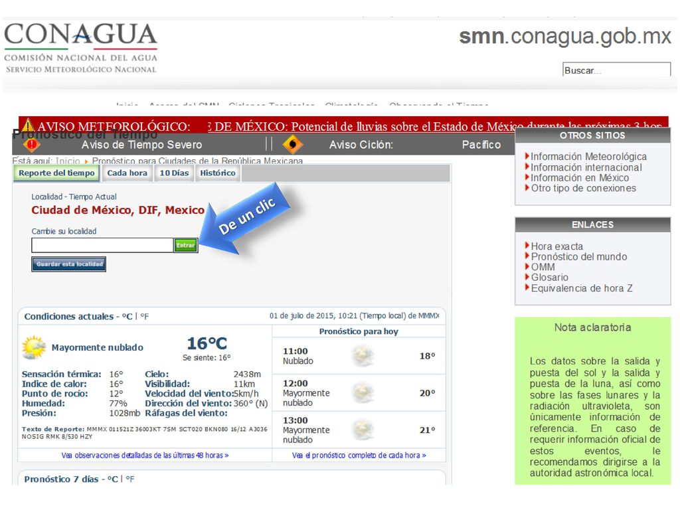Click the Ciudad de México, DIF, Mexico heading

118,211
